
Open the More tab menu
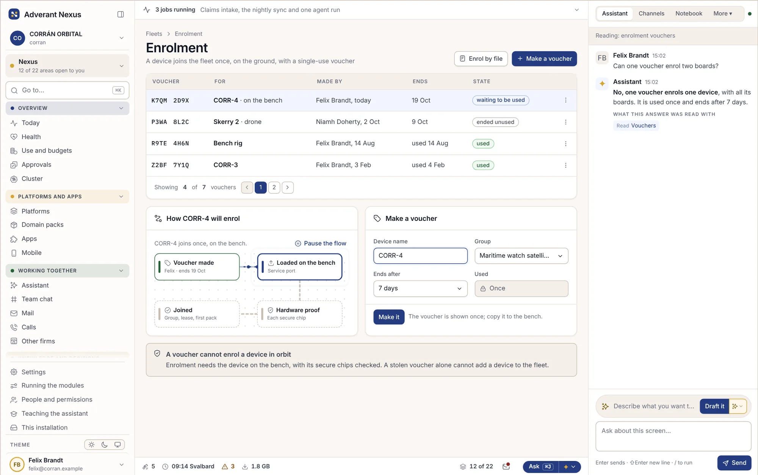tap(723, 13)
